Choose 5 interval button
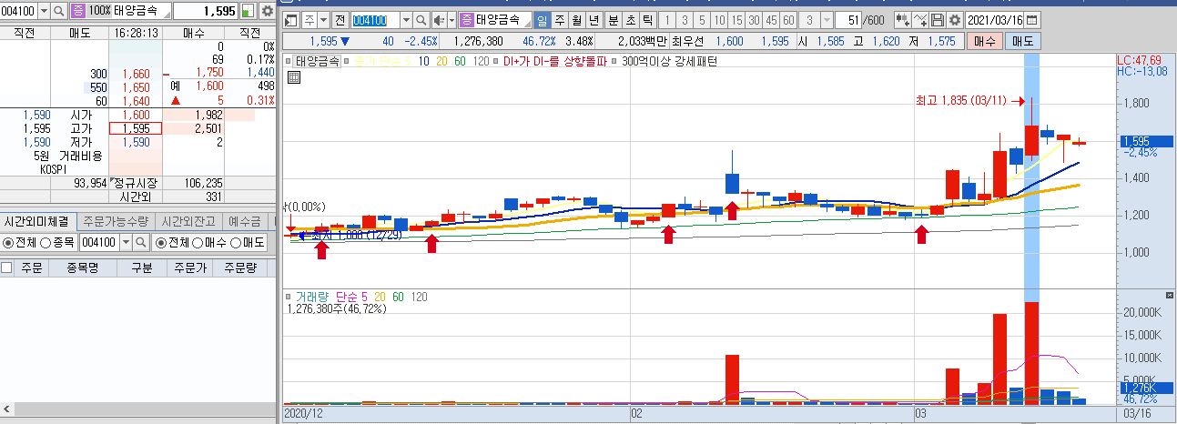Screen dimensions: 1177x424 click(702, 19)
